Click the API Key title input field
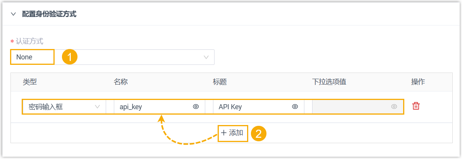 [x=252, y=107]
